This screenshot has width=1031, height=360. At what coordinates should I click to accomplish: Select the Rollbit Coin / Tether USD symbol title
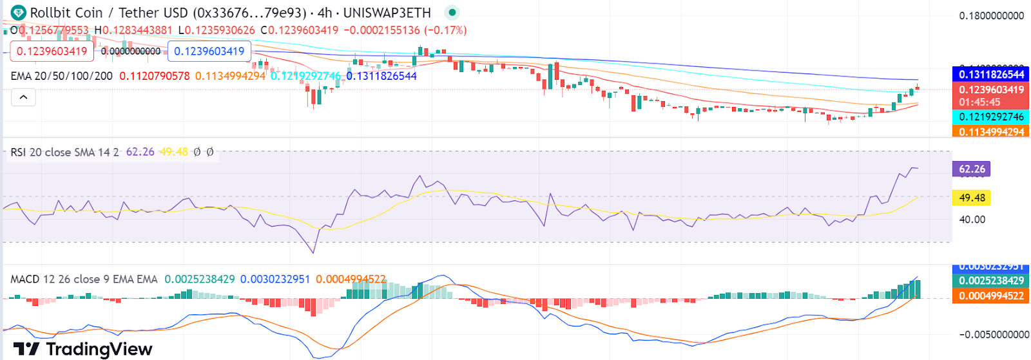click(109, 13)
